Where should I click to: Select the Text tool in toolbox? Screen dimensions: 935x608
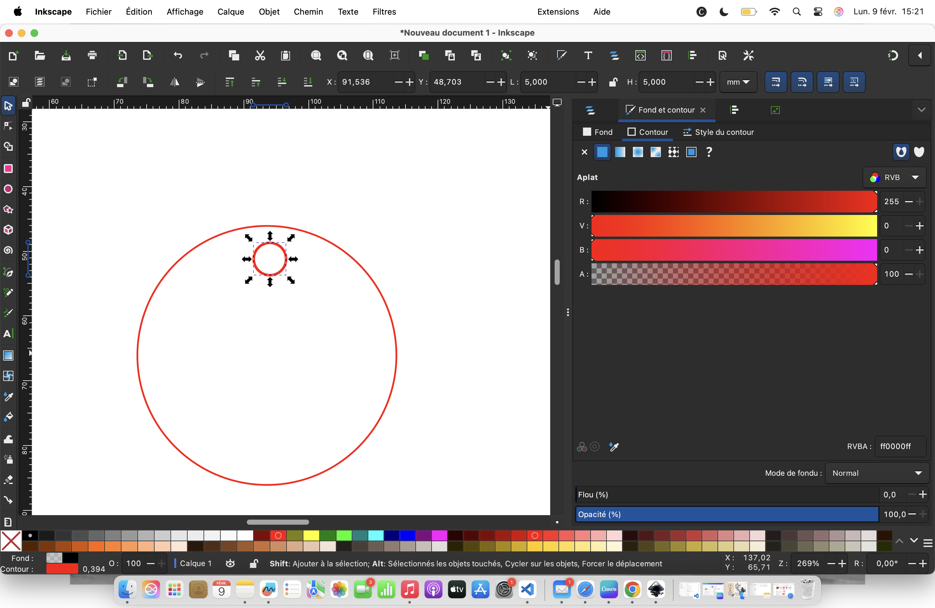(x=8, y=334)
